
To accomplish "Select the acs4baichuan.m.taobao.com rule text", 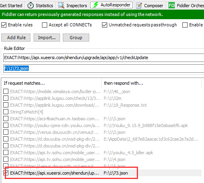I will [55, 119].
